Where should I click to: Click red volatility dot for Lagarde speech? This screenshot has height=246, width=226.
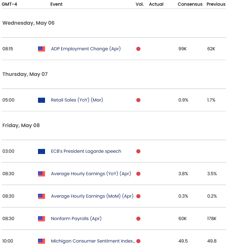[139, 151]
